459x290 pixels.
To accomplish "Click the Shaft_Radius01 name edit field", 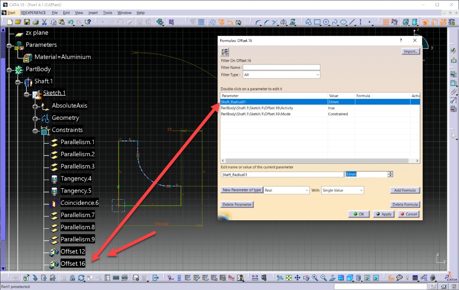I will (x=282, y=175).
